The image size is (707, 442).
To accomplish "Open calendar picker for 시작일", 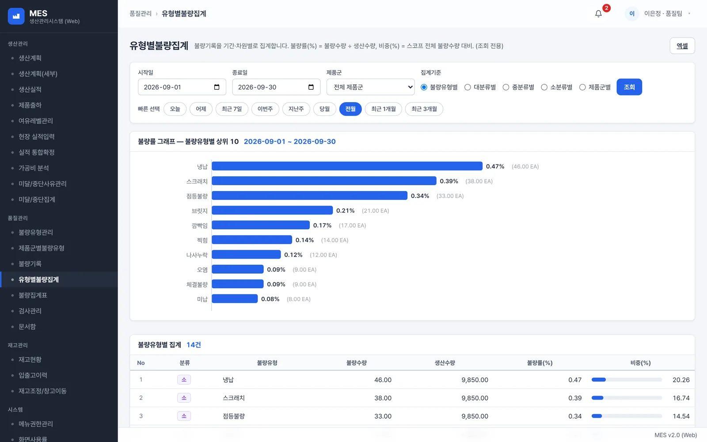I will tap(217, 87).
